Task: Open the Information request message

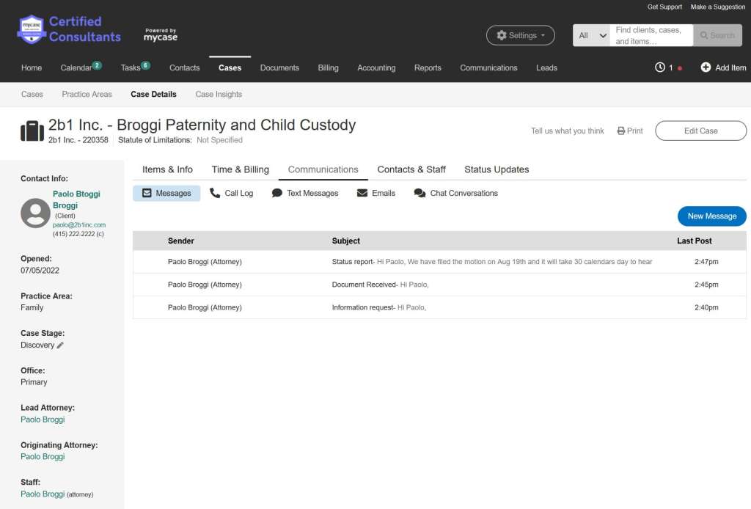Action: tap(439, 307)
